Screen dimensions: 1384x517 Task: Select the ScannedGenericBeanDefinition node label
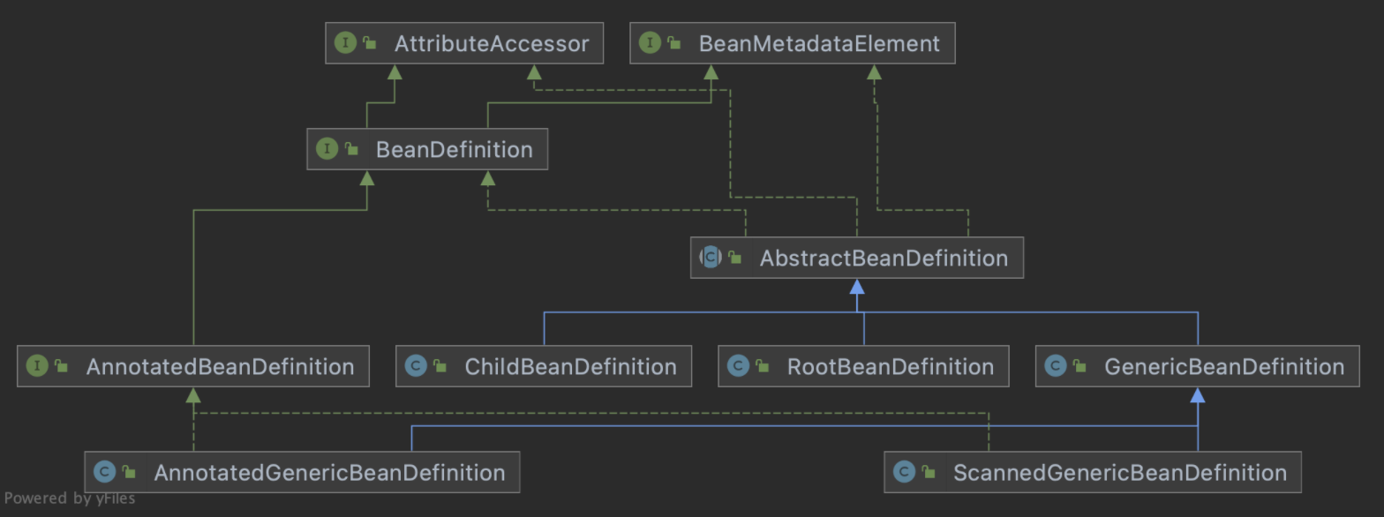pyautogui.click(x=1119, y=472)
